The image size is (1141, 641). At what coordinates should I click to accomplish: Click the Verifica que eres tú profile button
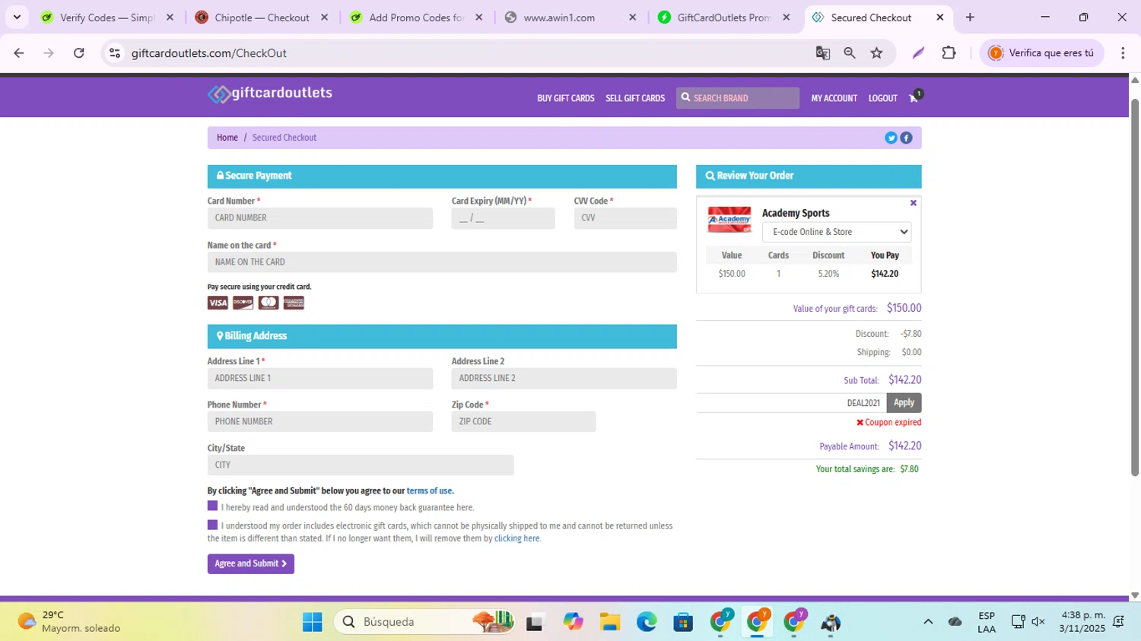click(x=1041, y=52)
